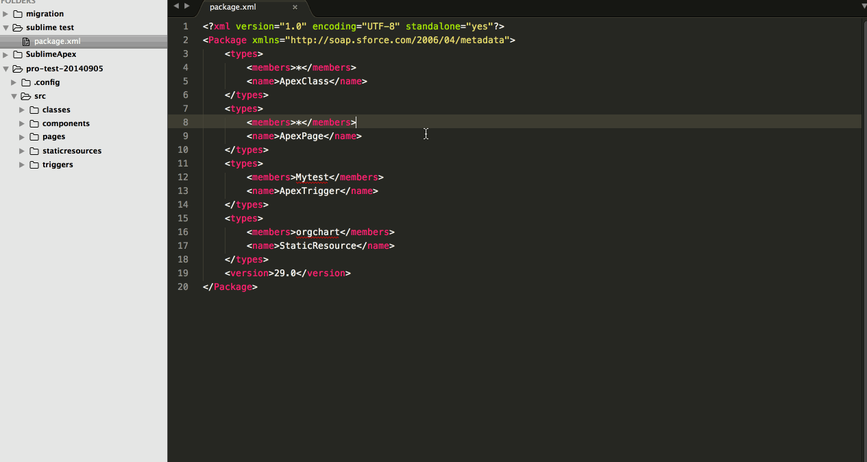Click the text StaticResource on line 17
The width and height of the screenshot is (867, 462).
click(x=318, y=245)
